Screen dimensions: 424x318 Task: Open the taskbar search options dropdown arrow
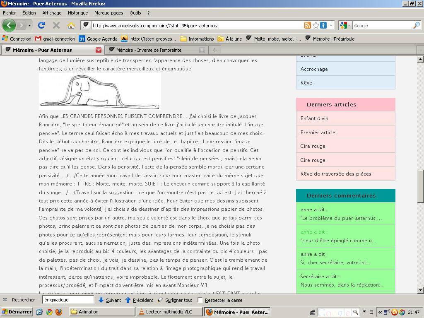[364, 311]
